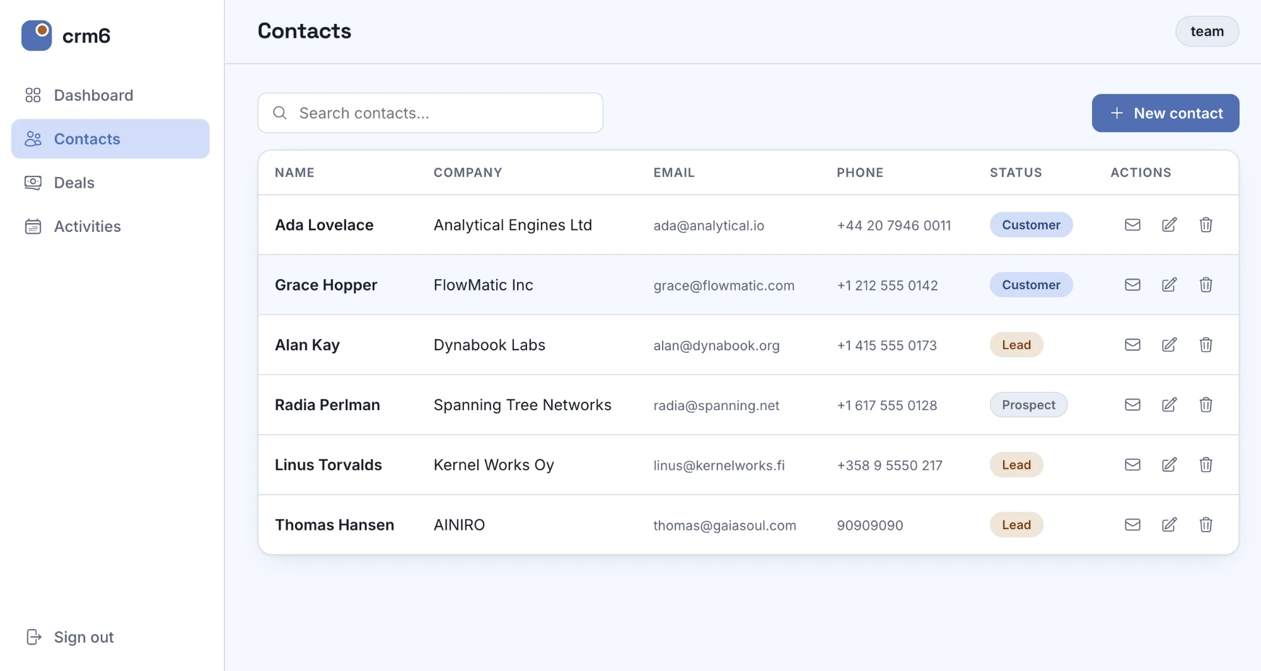Viewport: 1261px width, 671px height.
Task: Send mail to Linus Torvalds
Action: coord(1132,464)
